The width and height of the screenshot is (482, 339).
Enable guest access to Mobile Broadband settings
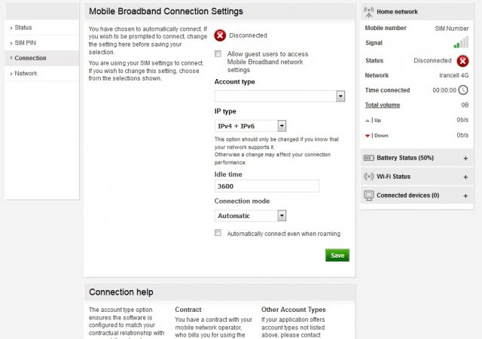[x=218, y=54]
